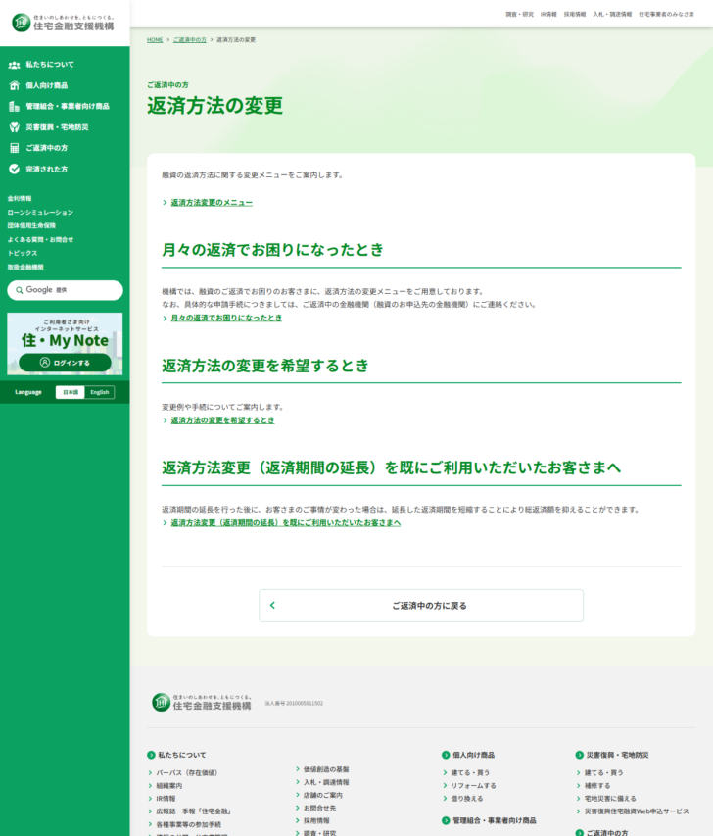The image size is (713, 836).
Task: Open 調査・研究 in top navigation
Action: [x=519, y=15]
